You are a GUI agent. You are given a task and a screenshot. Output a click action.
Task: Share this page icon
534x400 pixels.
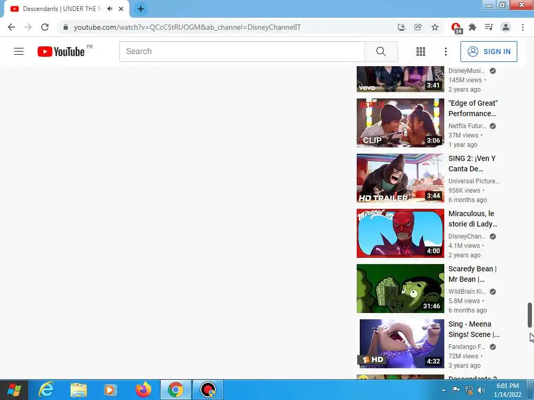pyautogui.click(x=418, y=27)
